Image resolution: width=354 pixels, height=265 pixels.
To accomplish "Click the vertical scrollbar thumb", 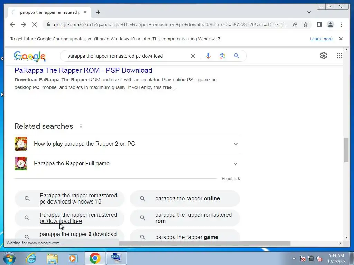I will [x=346, y=150].
